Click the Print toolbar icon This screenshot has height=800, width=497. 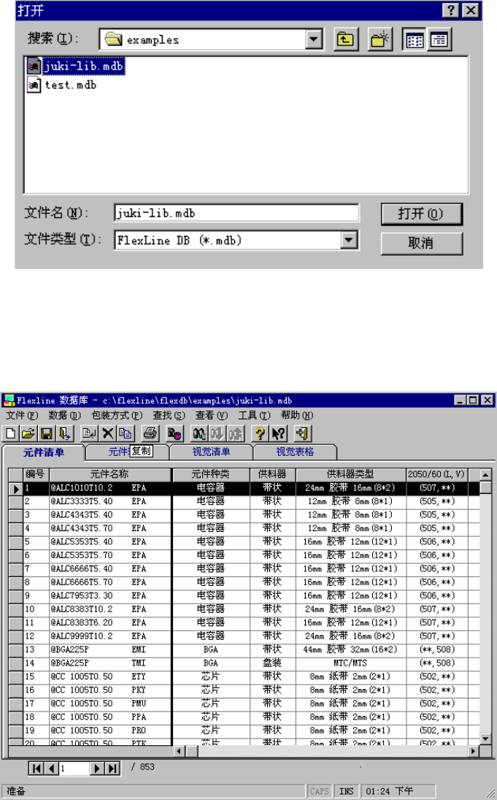150,434
